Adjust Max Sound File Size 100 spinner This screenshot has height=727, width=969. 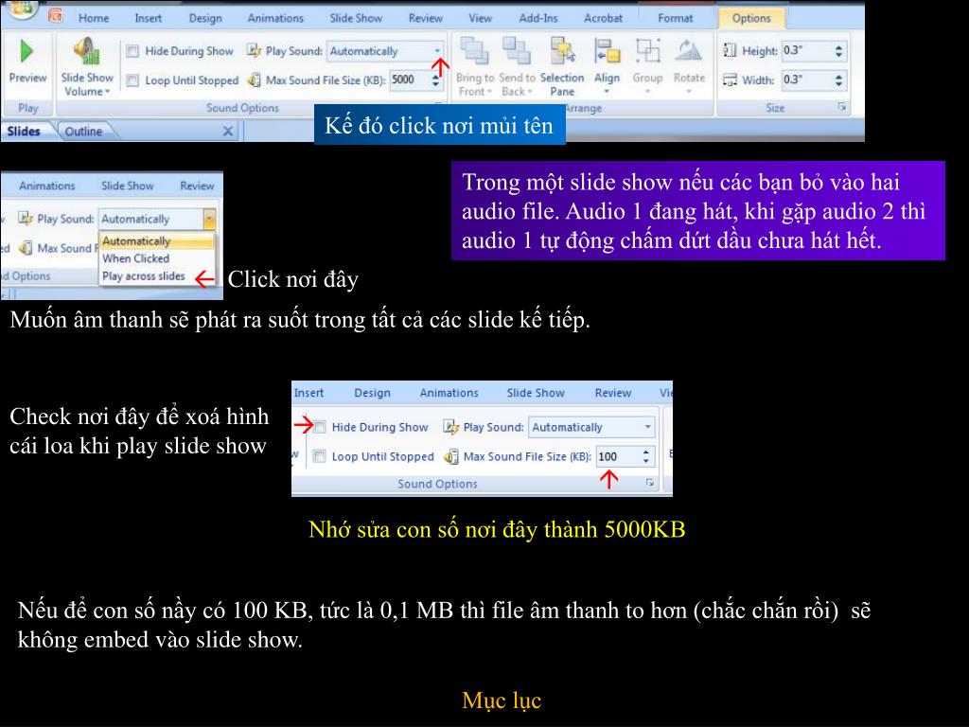(645, 457)
